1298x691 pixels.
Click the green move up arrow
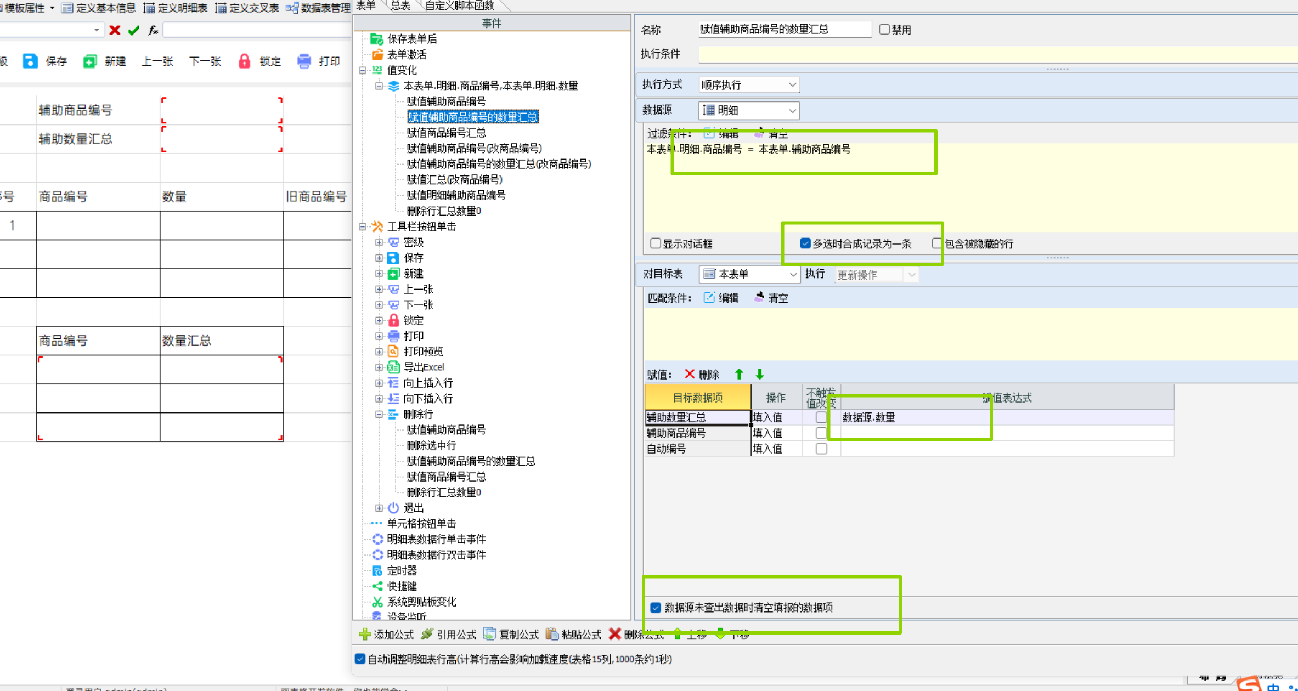(x=739, y=374)
